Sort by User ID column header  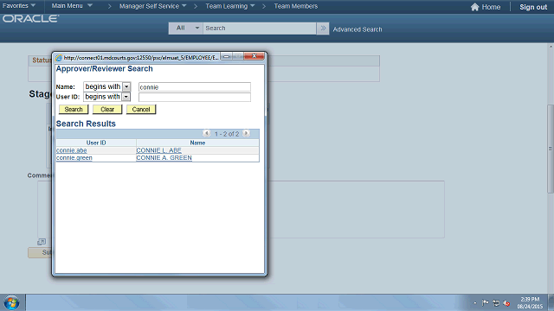pyautogui.click(x=96, y=143)
